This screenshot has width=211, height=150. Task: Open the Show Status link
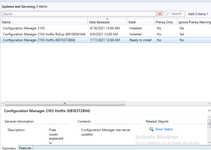coord(164,129)
